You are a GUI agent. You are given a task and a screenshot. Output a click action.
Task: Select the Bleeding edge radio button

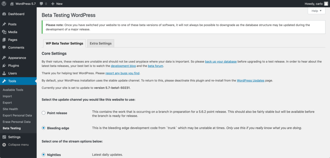pos(44,128)
